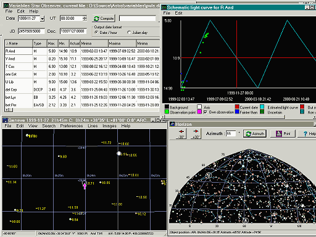Open Edit menu in Variables Star Observer
Viewport: 316px width, 237px height.
[20, 11]
